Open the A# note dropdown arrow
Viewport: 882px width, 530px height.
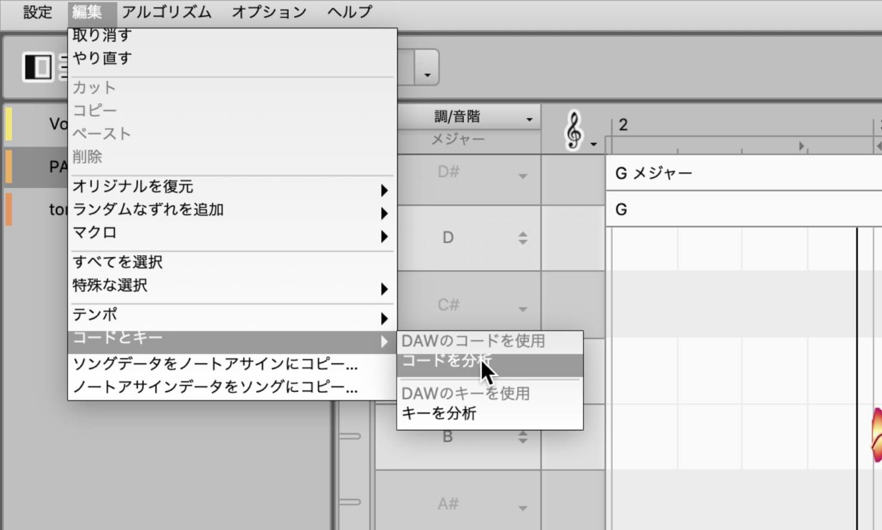coord(523,508)
